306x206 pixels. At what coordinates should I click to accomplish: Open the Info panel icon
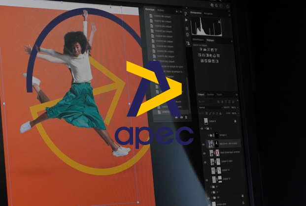click(188, 34)
